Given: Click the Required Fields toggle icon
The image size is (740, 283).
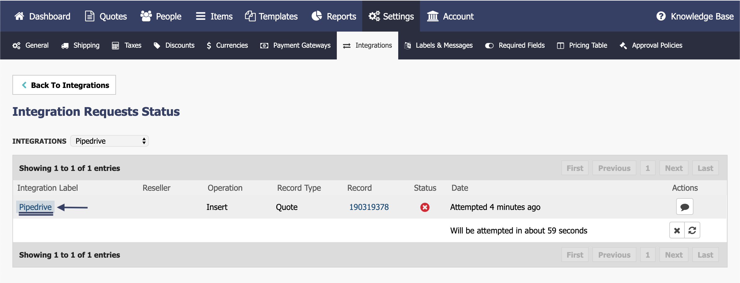Looking at the screenshot, I should pyautogui.click(x=489, y=46).
